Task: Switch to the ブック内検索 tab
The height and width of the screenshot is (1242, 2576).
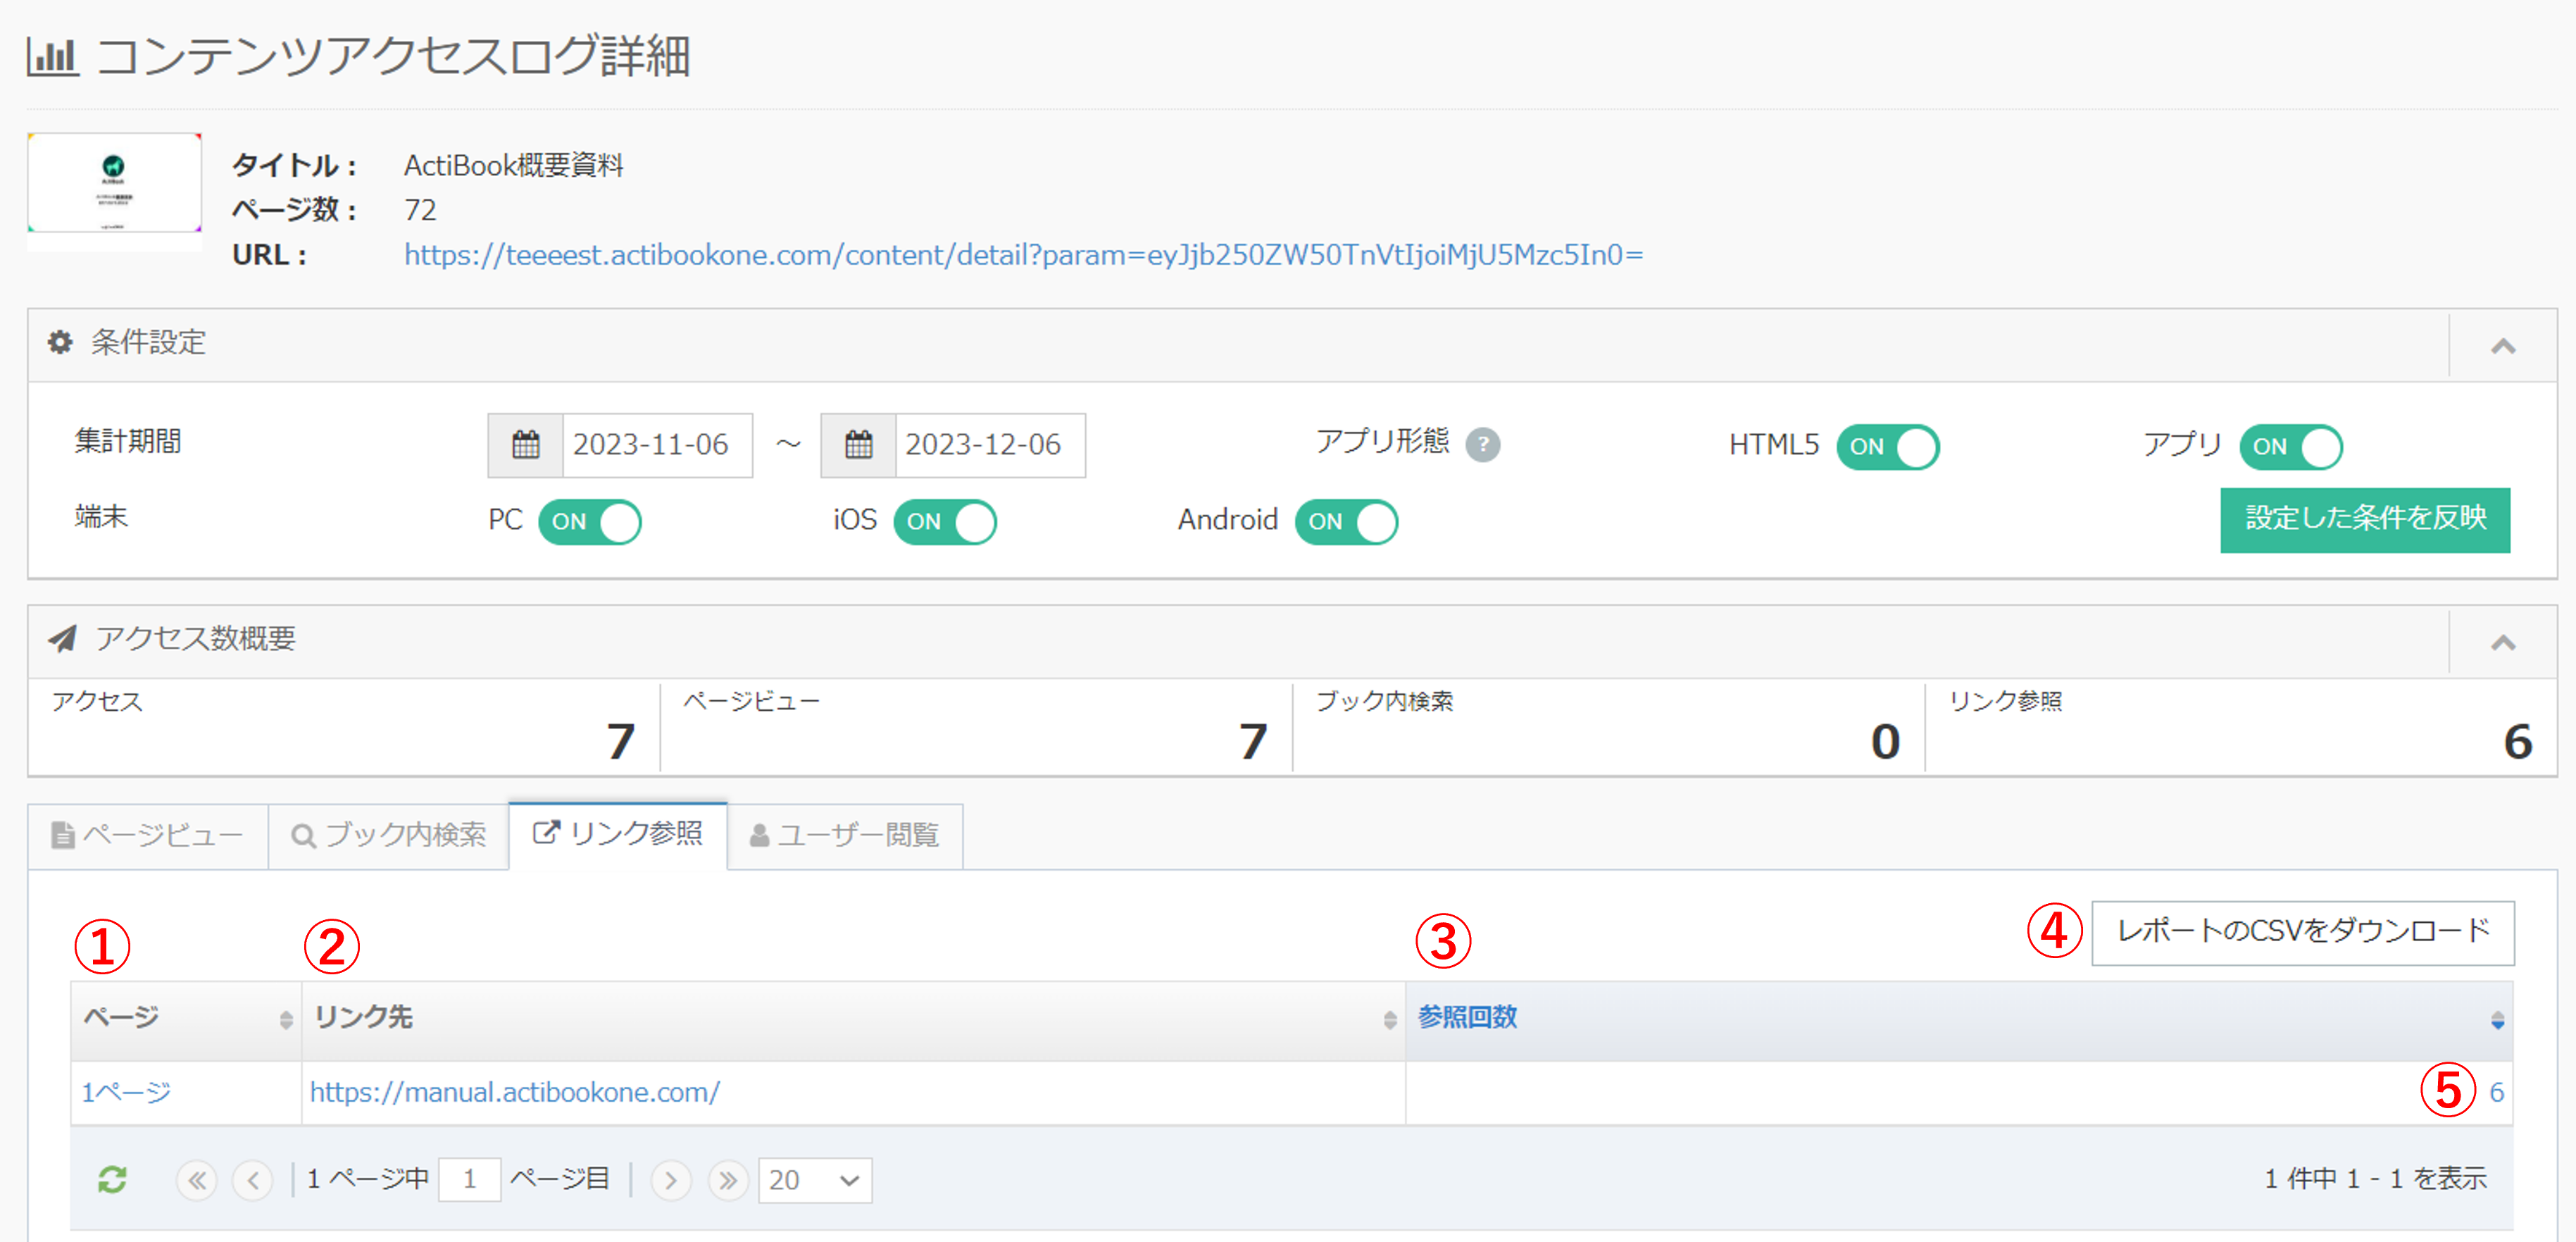Action: 389,835
